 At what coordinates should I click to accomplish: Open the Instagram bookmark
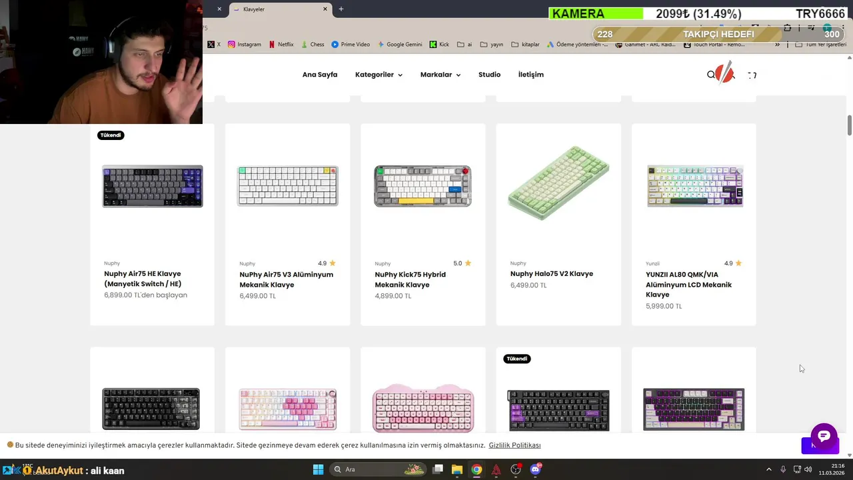pos(245,45)
